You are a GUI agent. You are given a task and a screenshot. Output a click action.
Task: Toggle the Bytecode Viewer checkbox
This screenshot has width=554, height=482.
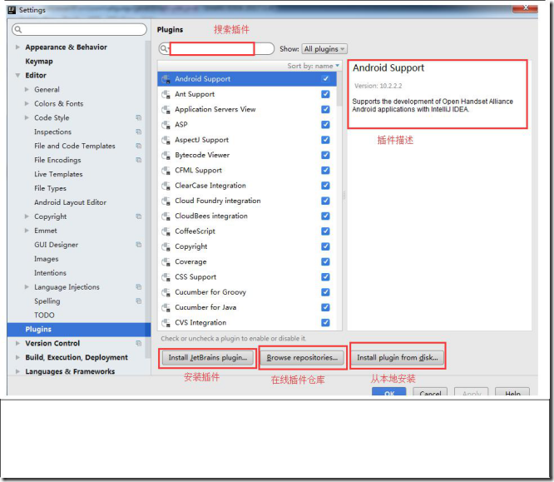tap(325, 155)
